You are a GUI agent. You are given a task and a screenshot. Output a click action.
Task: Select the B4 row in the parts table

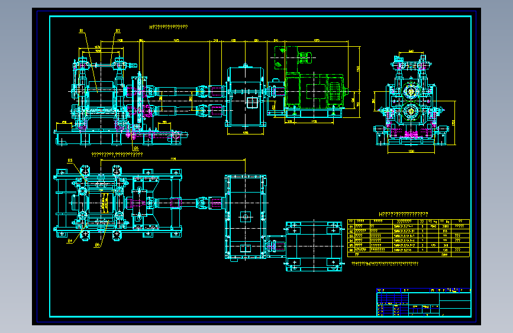(x=408, y=240)
